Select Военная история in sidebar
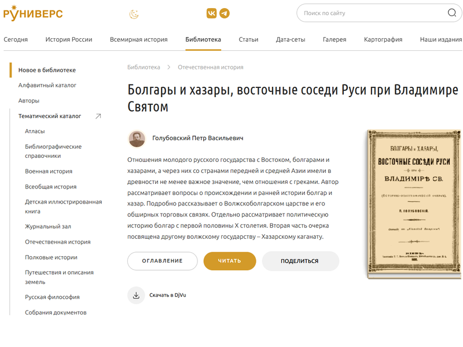The height and width of the screenshot is (347, 463). (49, 171)
